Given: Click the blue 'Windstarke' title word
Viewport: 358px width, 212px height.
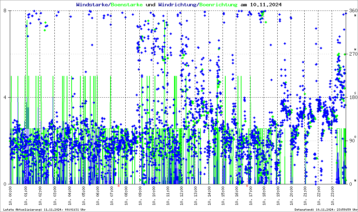Looking at the screenshot, I should (x=93, y=5).
